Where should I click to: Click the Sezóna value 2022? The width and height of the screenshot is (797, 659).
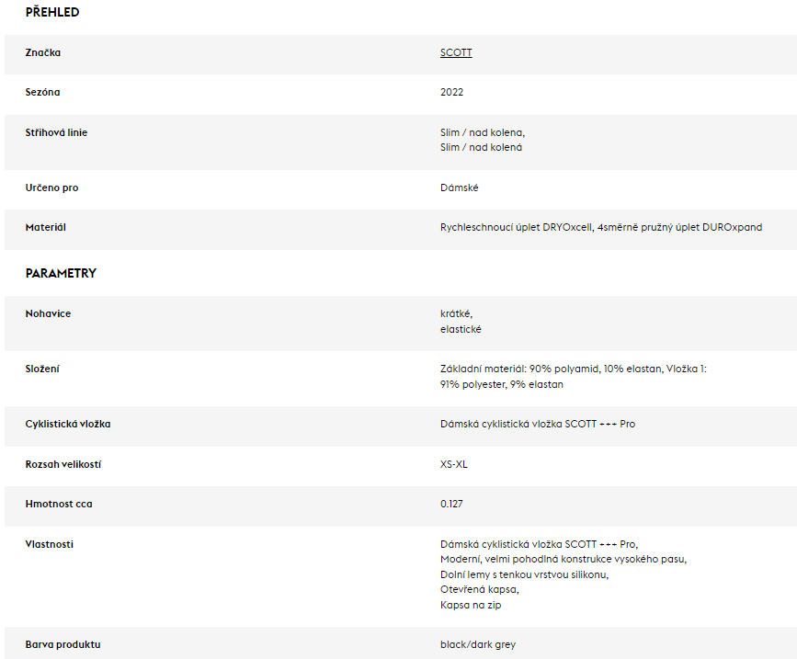pyautogui.click(x=452, y=93)
